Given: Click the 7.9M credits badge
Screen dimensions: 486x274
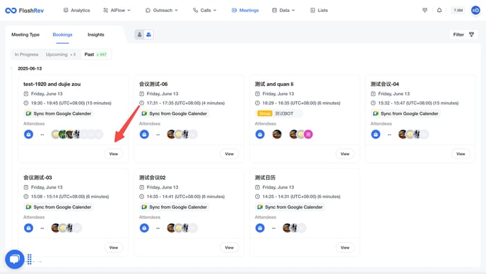Looking at the screenshot, I should 458,10.
